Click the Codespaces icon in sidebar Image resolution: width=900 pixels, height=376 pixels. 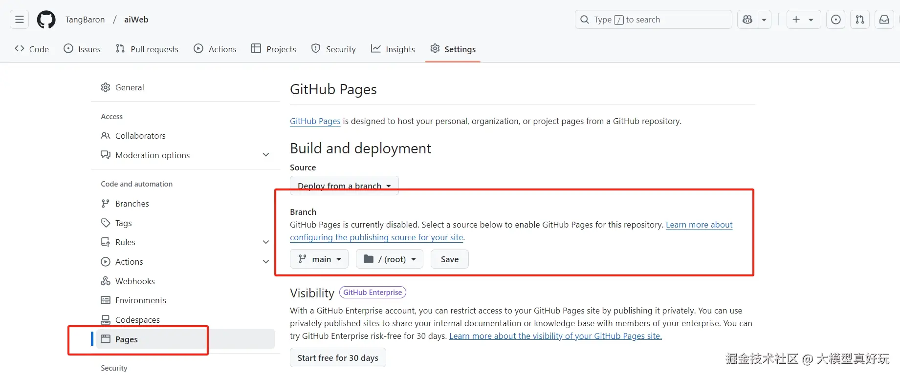(x=106, y=320)
